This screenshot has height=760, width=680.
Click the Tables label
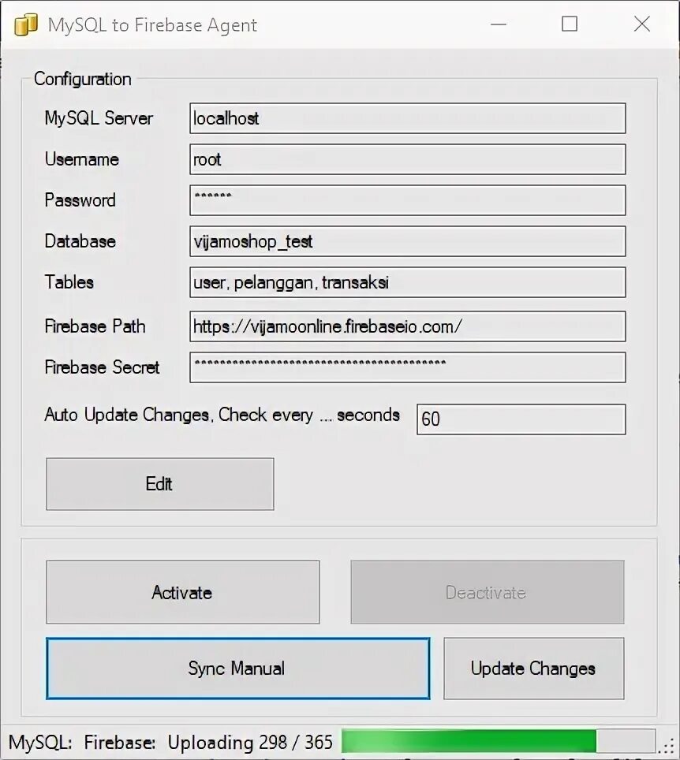pyautogui.click(x=69, y=282)
